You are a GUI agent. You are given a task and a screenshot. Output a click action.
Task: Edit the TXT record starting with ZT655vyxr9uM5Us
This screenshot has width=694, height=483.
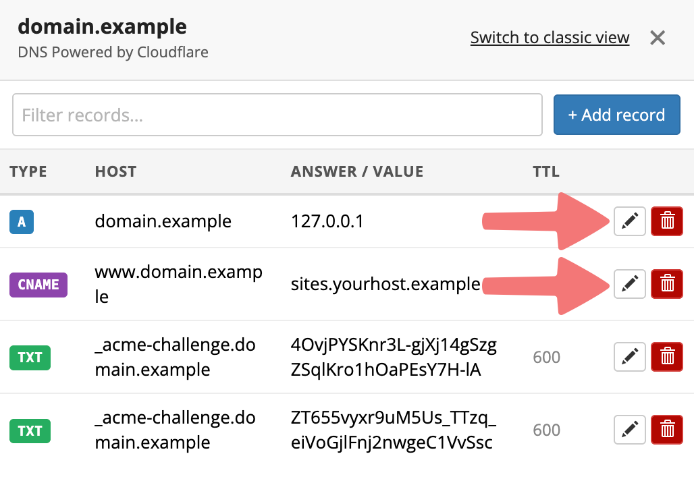(629, 430)
